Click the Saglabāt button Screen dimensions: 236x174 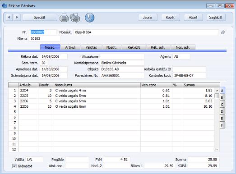tap(216, 17)
